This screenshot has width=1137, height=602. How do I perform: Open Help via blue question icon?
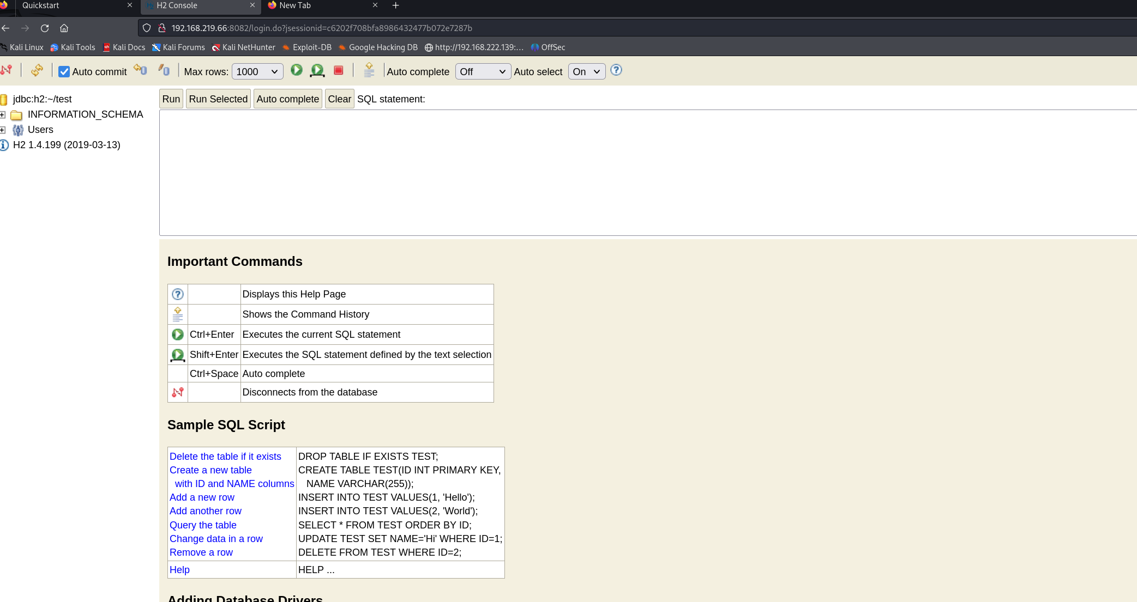point(616,70)
